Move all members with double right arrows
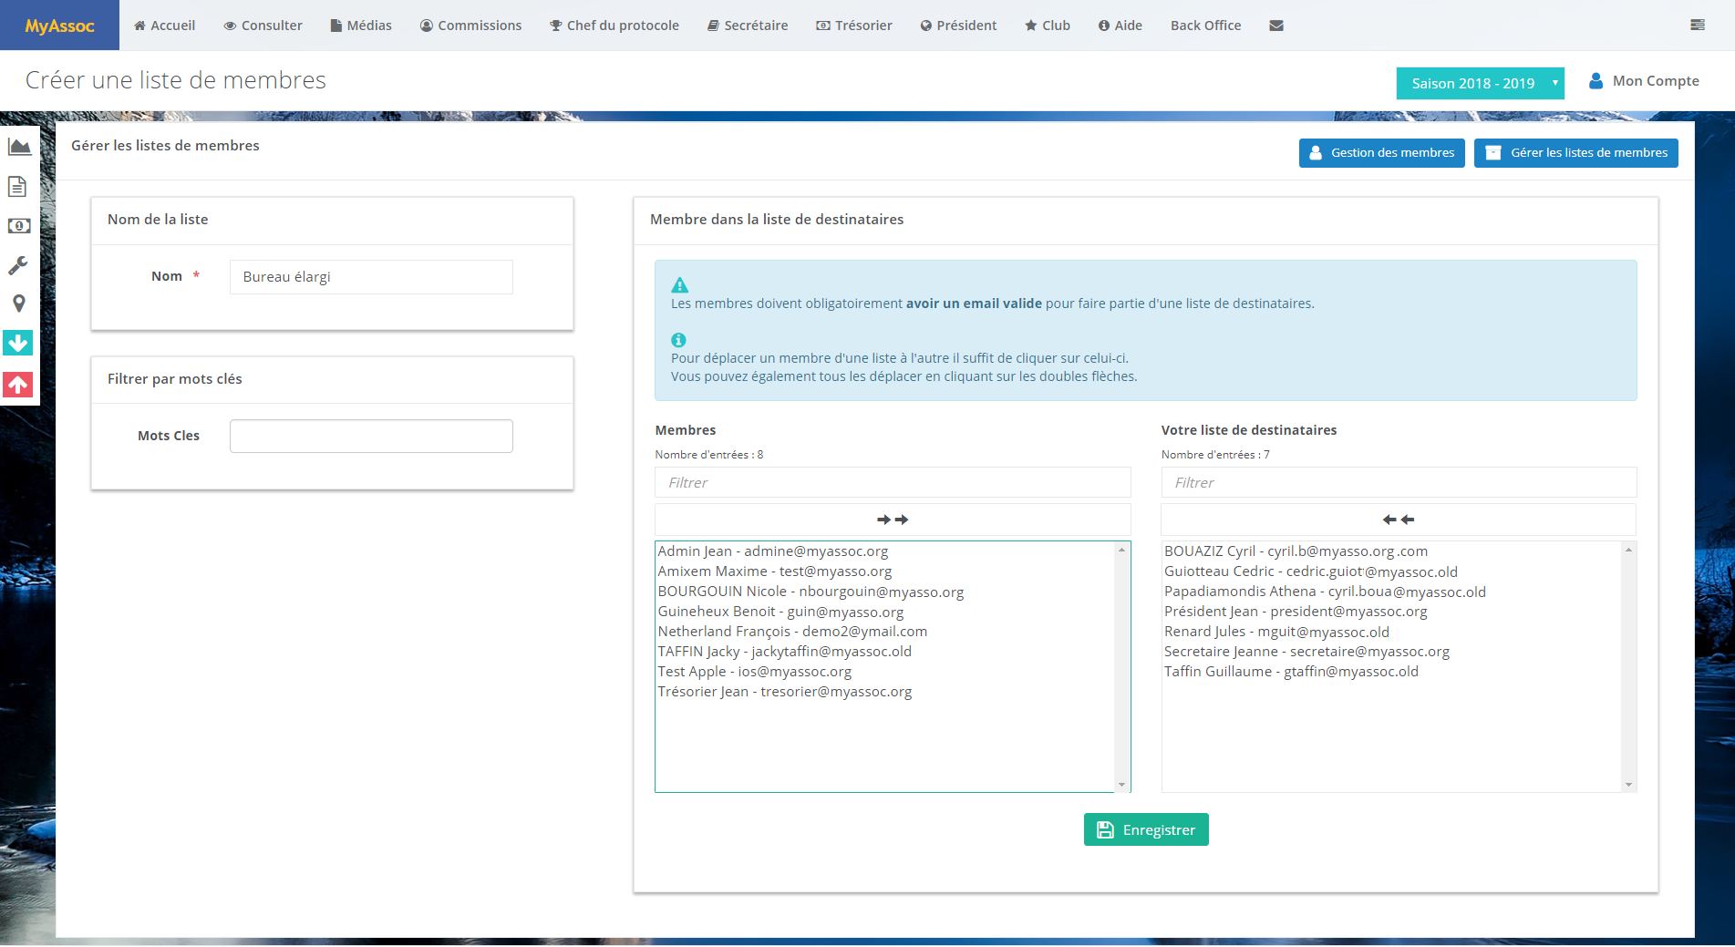The width and height of the screenshot is (1735, 947). (893, 520)
